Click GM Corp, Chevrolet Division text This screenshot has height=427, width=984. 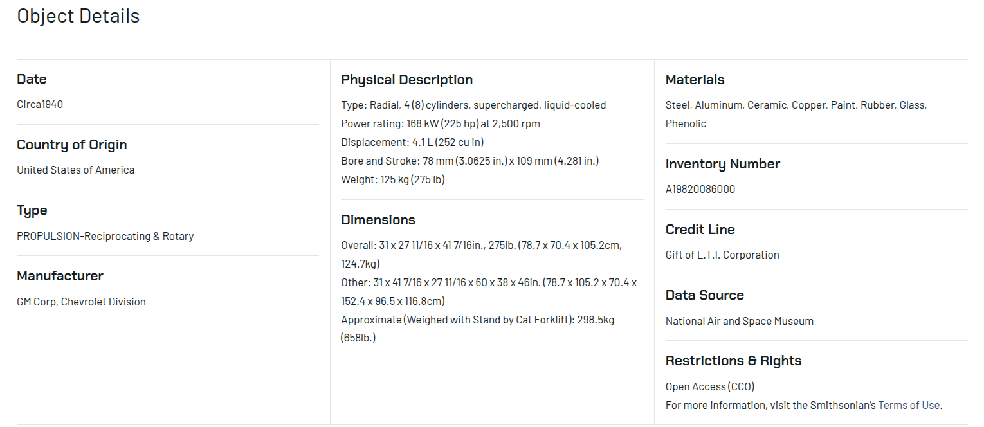pyautogui.click(x=81, y=302)
